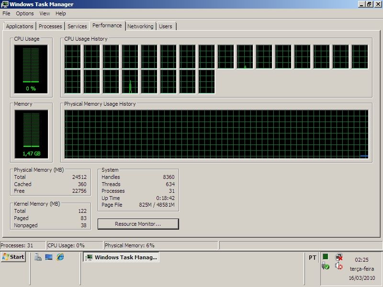The image size is (383, 287).
Task: Click the Physical Memory Usage History graph
Action: point(216,134)
